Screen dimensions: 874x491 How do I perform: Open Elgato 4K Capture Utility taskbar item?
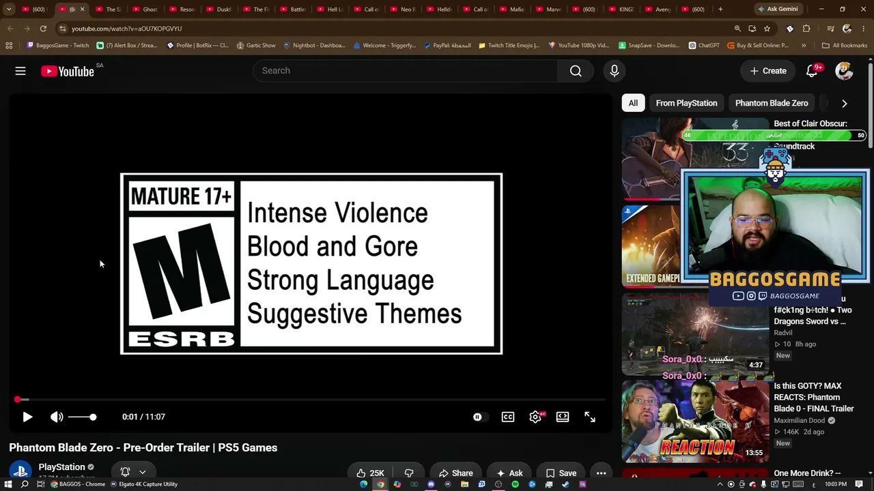pyautogui.click(x=145, y=484)
